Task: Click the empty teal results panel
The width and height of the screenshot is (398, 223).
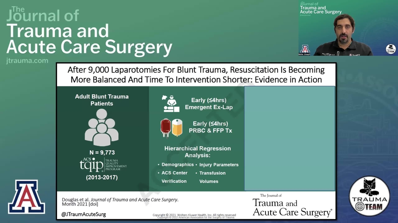Action: pyautogui.click(x=289, y=138)
